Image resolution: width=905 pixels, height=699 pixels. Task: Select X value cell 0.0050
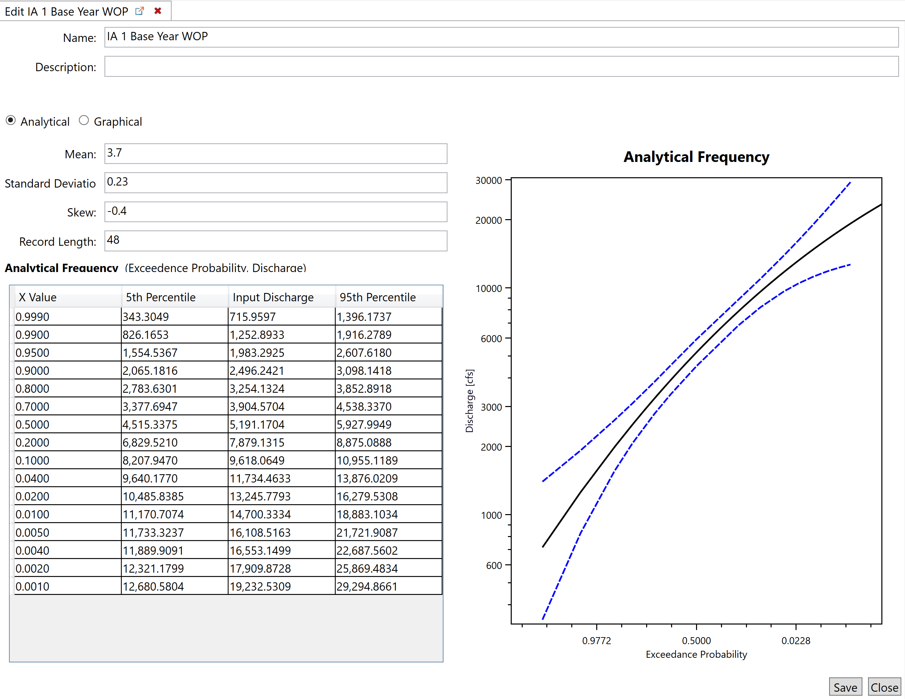coord(68,532)
